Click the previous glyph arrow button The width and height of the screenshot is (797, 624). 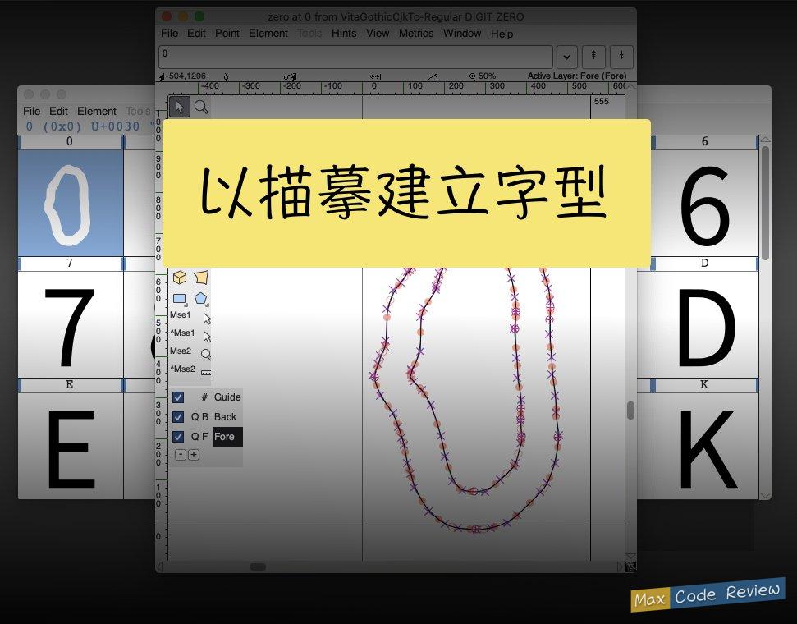[x=593, y=57]
